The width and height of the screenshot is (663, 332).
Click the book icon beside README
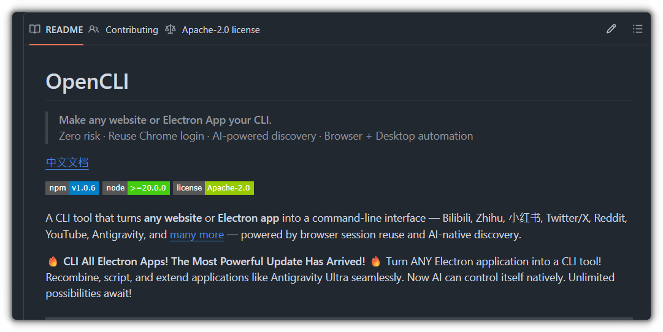(x=35, y=29)
